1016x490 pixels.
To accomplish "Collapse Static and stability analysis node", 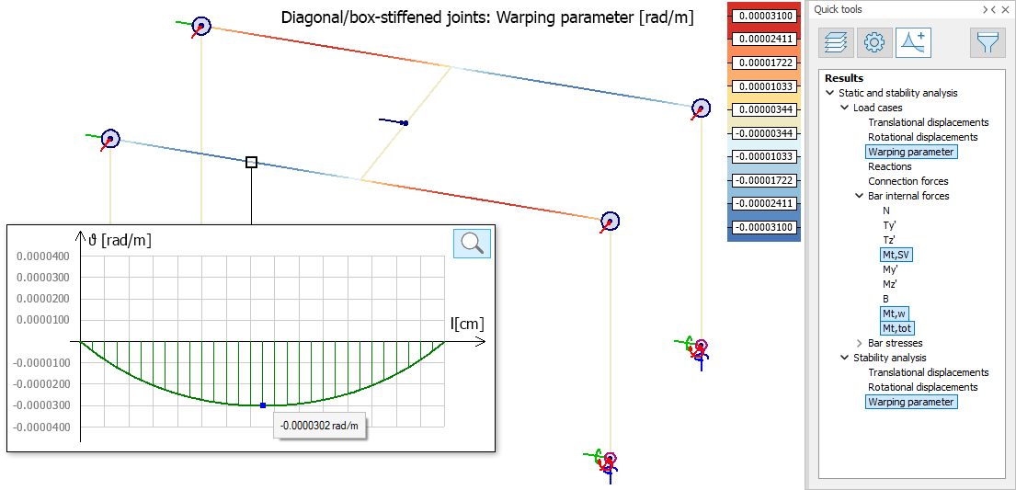I will click(830, 93).
